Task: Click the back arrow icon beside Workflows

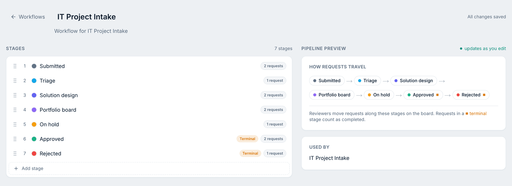Action: 13,17
